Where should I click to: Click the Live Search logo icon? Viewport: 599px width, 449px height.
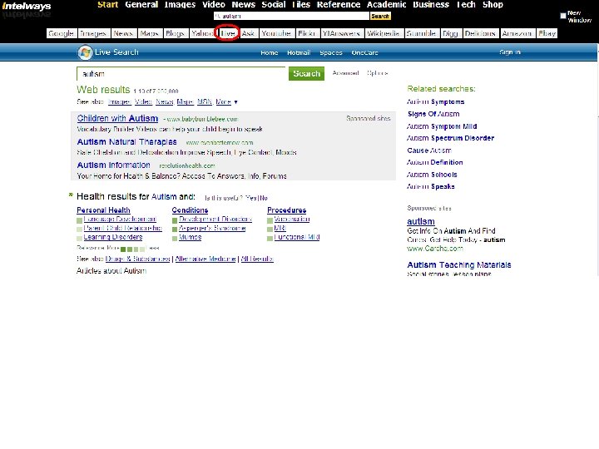click(x=85, y=52)
